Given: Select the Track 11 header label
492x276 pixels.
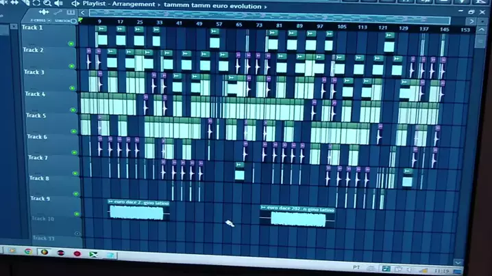Looking at the screenshot, I should (43, 238).
